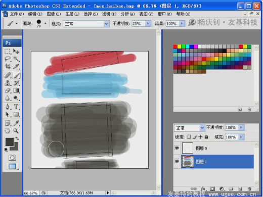The width and height of the screenshot is (263, 197).
Task: Select the Hand tool
Action: pos(8,131)
